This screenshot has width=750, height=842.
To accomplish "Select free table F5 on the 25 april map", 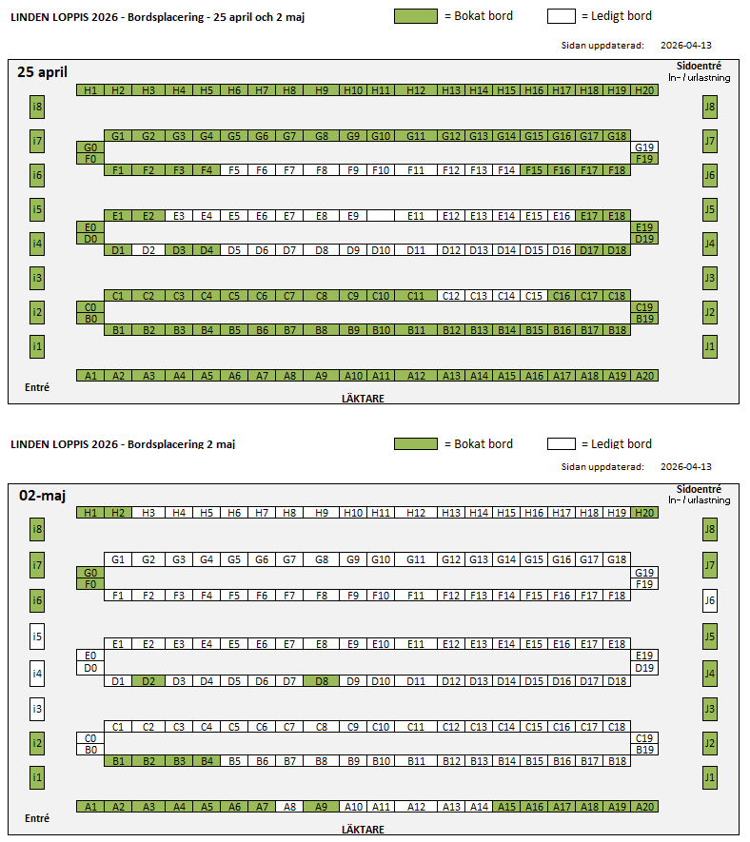I will (x=233, y=170).
